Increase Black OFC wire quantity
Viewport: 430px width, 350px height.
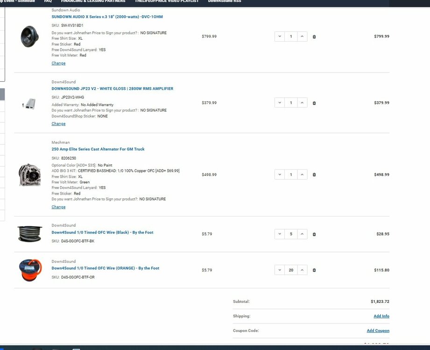coord(302,234)
